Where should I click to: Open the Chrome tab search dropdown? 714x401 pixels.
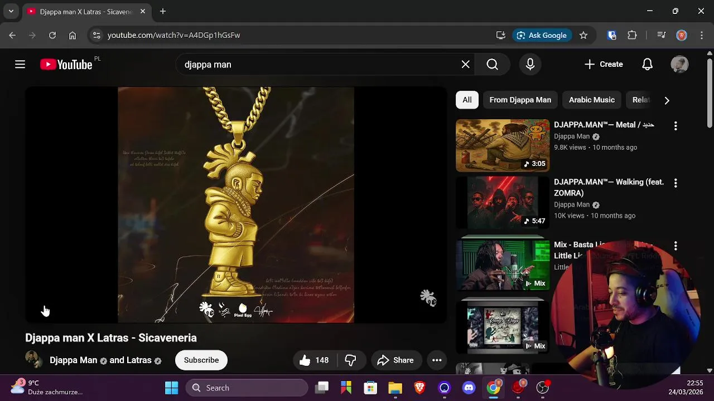coord(11,11)
